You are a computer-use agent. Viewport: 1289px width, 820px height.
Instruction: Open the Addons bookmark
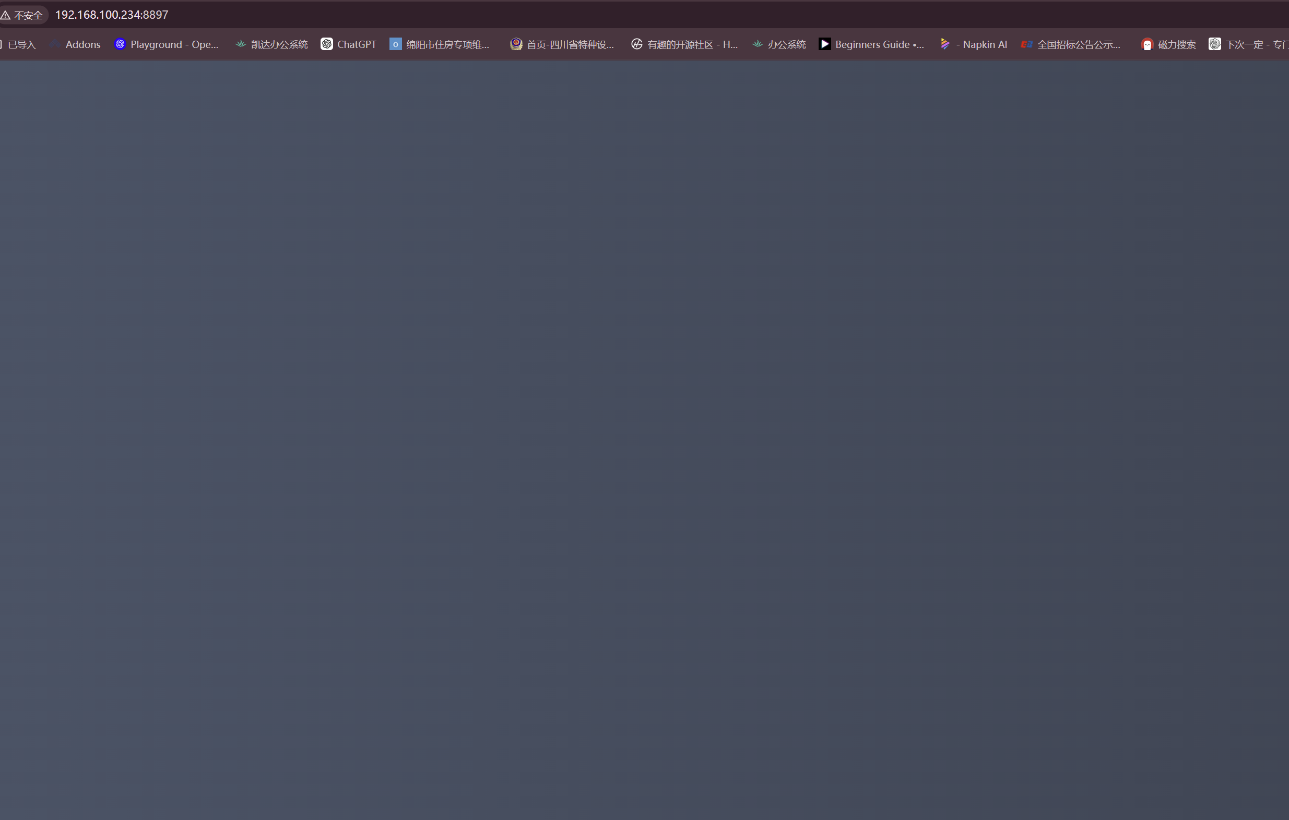pyautogui.click(x=76, y=44)
